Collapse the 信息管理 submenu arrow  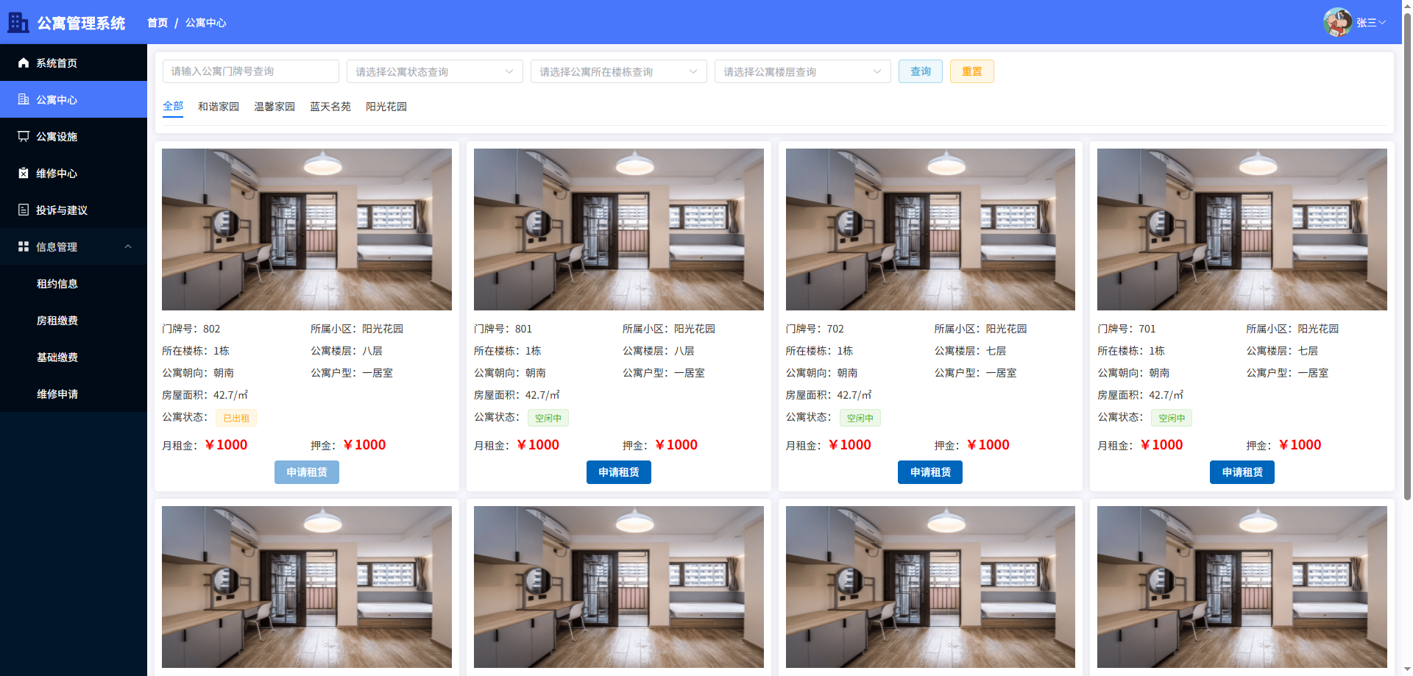(128, 246)
